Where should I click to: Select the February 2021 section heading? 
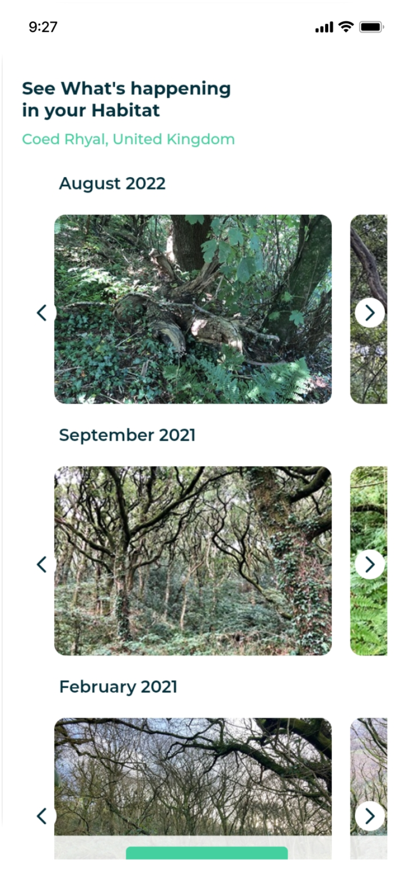point(118,687)
